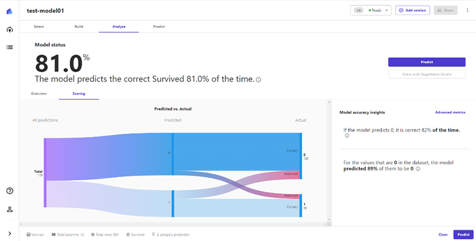Open the models icon in sidebar
This screenshot has width=476, height=241.
(x=10, y=30)
